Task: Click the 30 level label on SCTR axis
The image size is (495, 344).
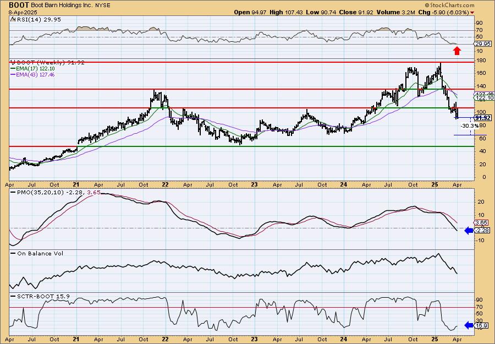Action: click(479, 321)
